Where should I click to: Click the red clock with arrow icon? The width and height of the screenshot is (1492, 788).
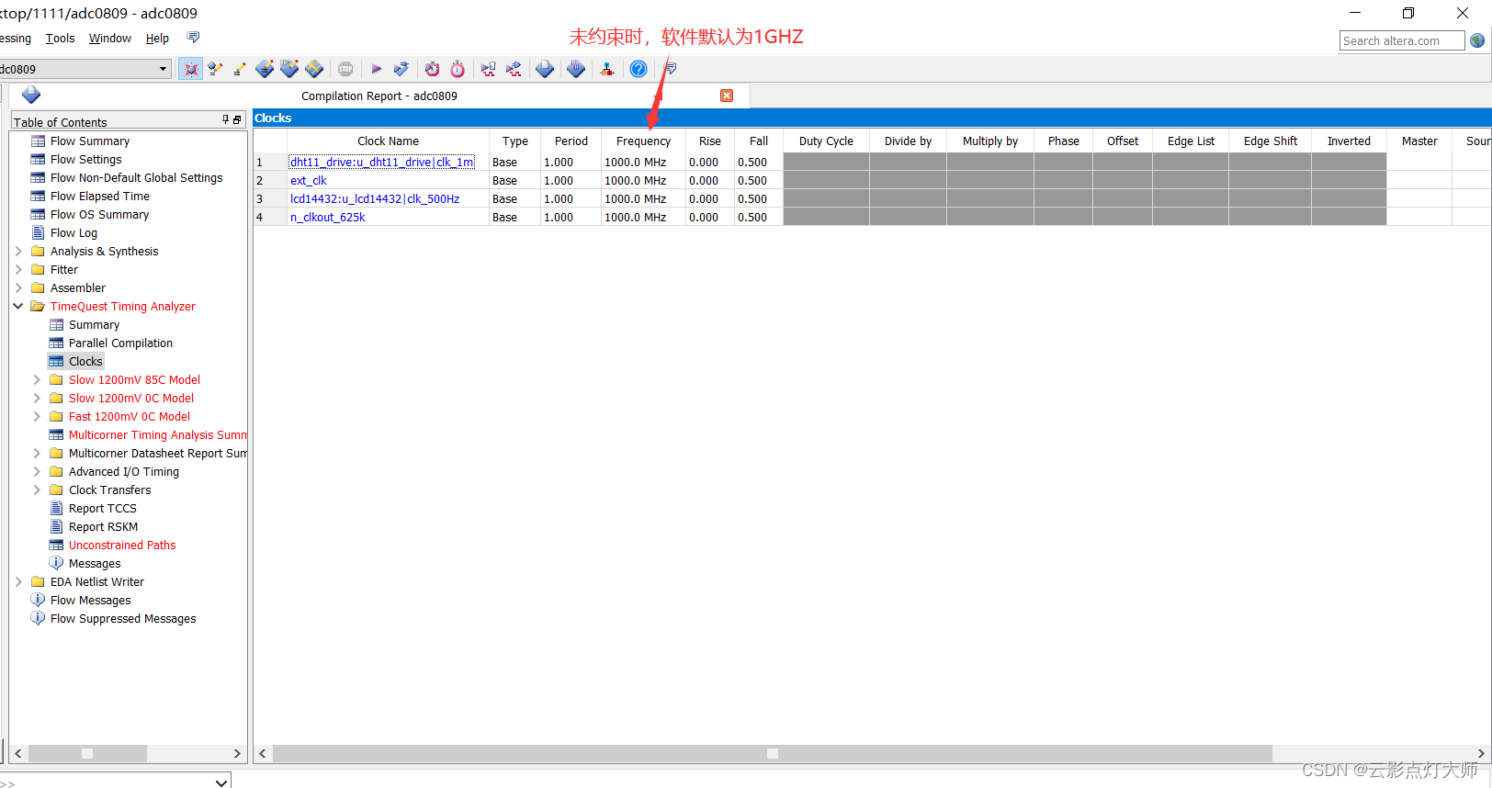pyautogui.click(x=432, y=69)
